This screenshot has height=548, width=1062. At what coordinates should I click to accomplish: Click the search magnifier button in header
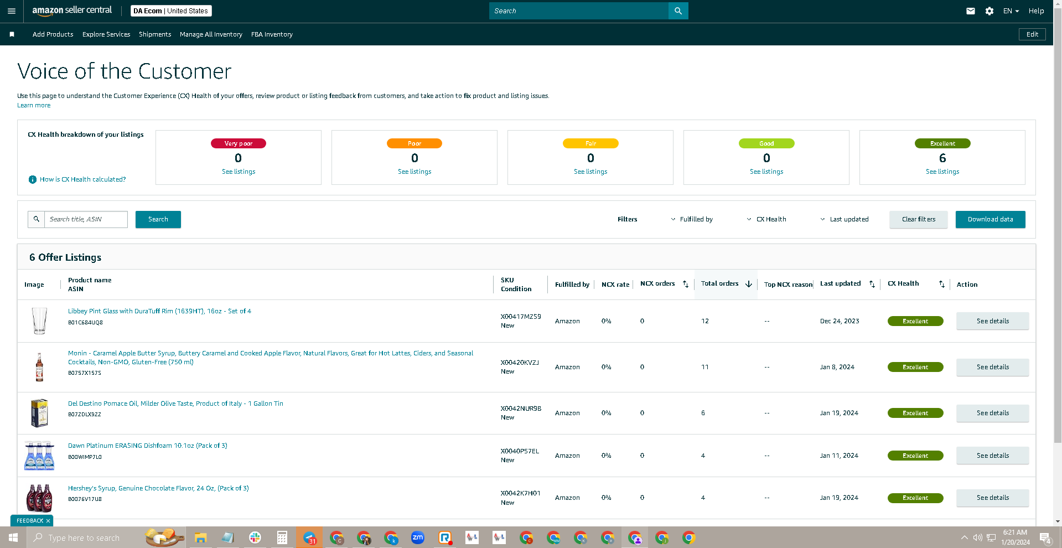tap(678, 11)
